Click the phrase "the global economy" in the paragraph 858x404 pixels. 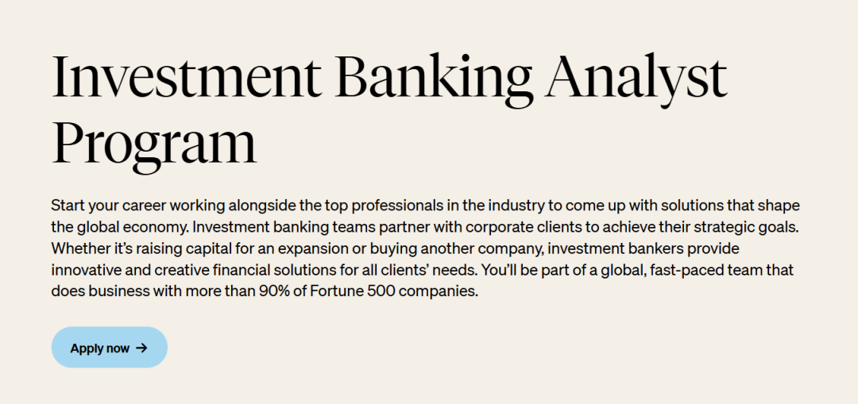pos(120,228)
